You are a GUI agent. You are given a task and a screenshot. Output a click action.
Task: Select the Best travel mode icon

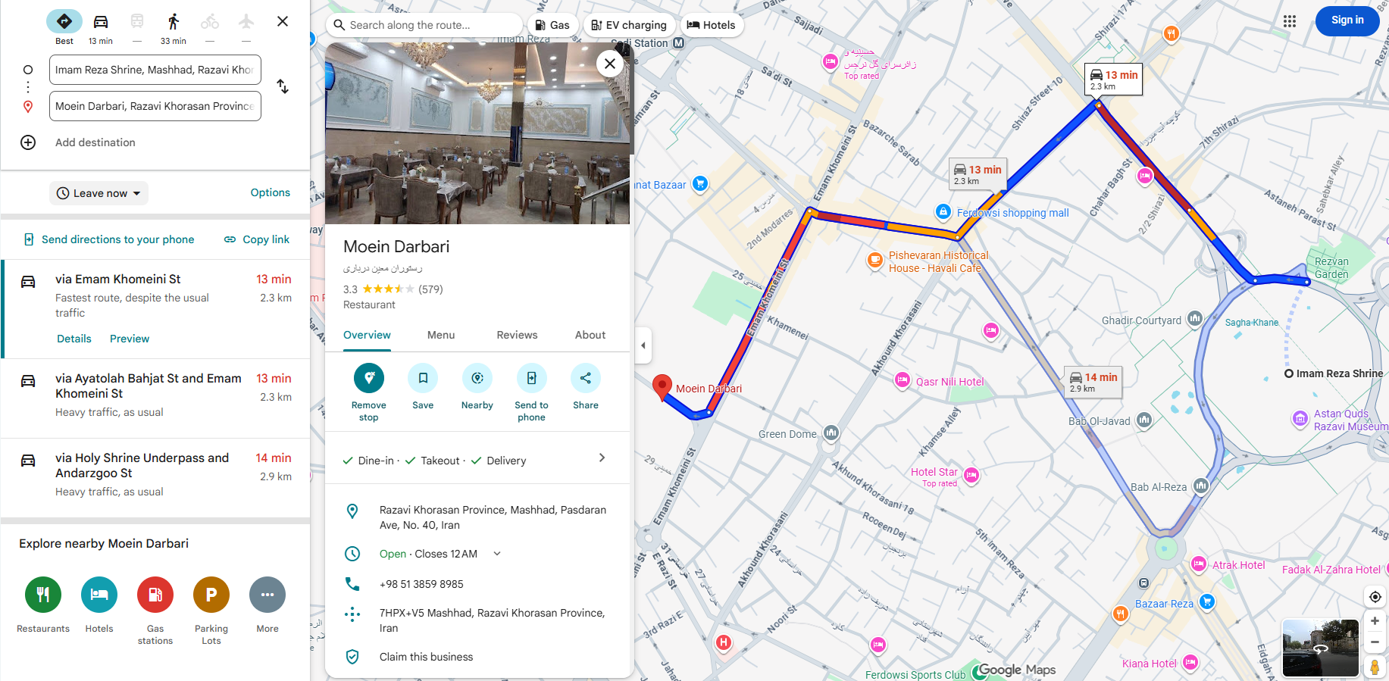64,21
